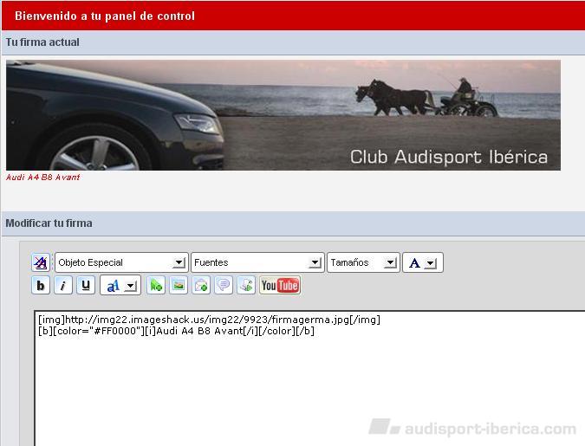Open the text style aA dropdown
Screen dimensions: 585x446
point(120,286)
